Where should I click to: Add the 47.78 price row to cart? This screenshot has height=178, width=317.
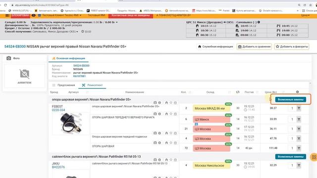click(x=299, y=138)
